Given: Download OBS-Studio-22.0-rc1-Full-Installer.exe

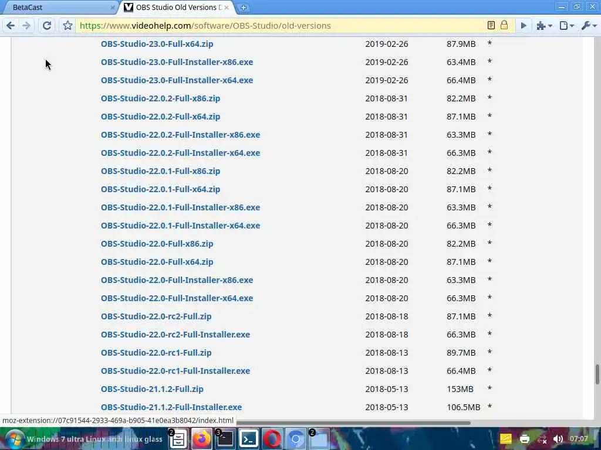Looking at the screenshot, I should click(x=175, y=371).
